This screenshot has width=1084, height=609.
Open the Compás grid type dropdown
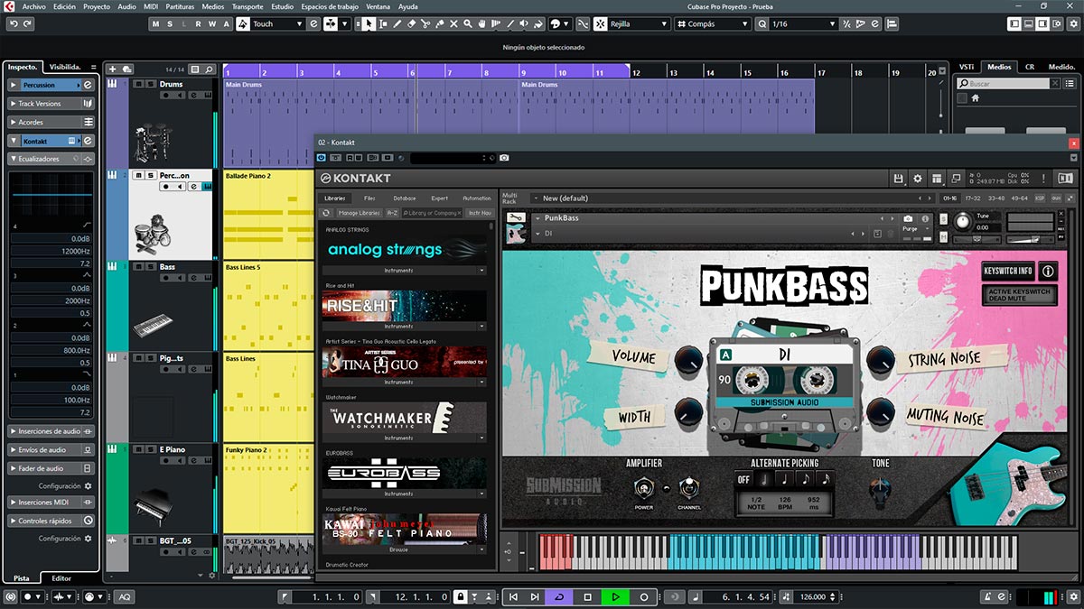tap(712, 23)
